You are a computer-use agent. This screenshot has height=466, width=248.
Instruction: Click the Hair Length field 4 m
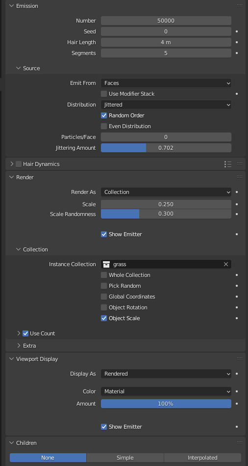(x=166, y=42)
